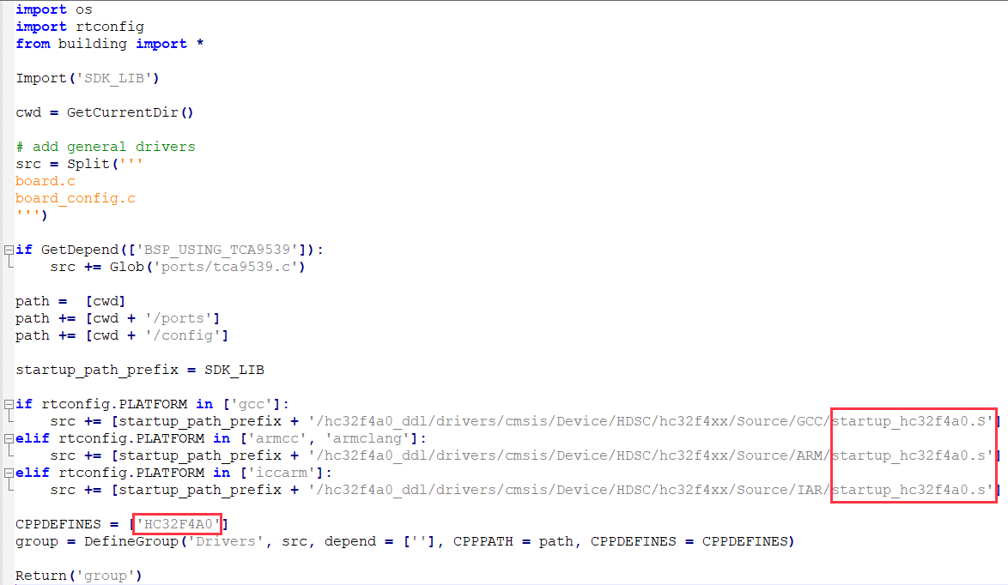Collapse the gcc PLATFORM if block

click(9, 405)
